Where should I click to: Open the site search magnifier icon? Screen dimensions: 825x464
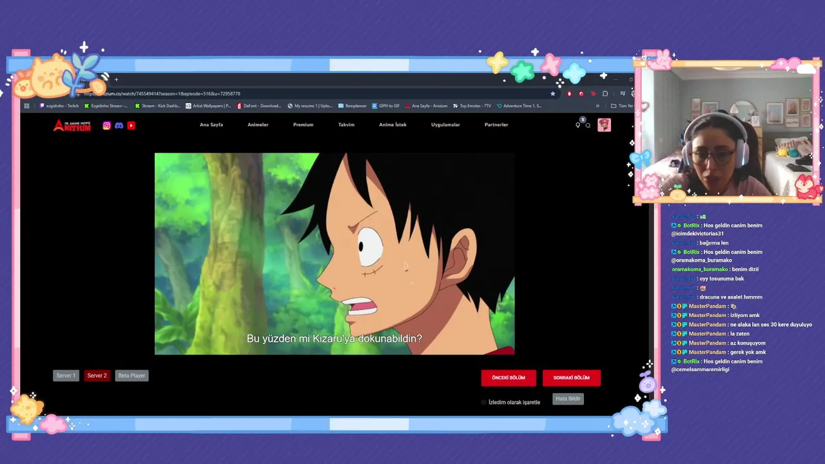click(588, 125)
